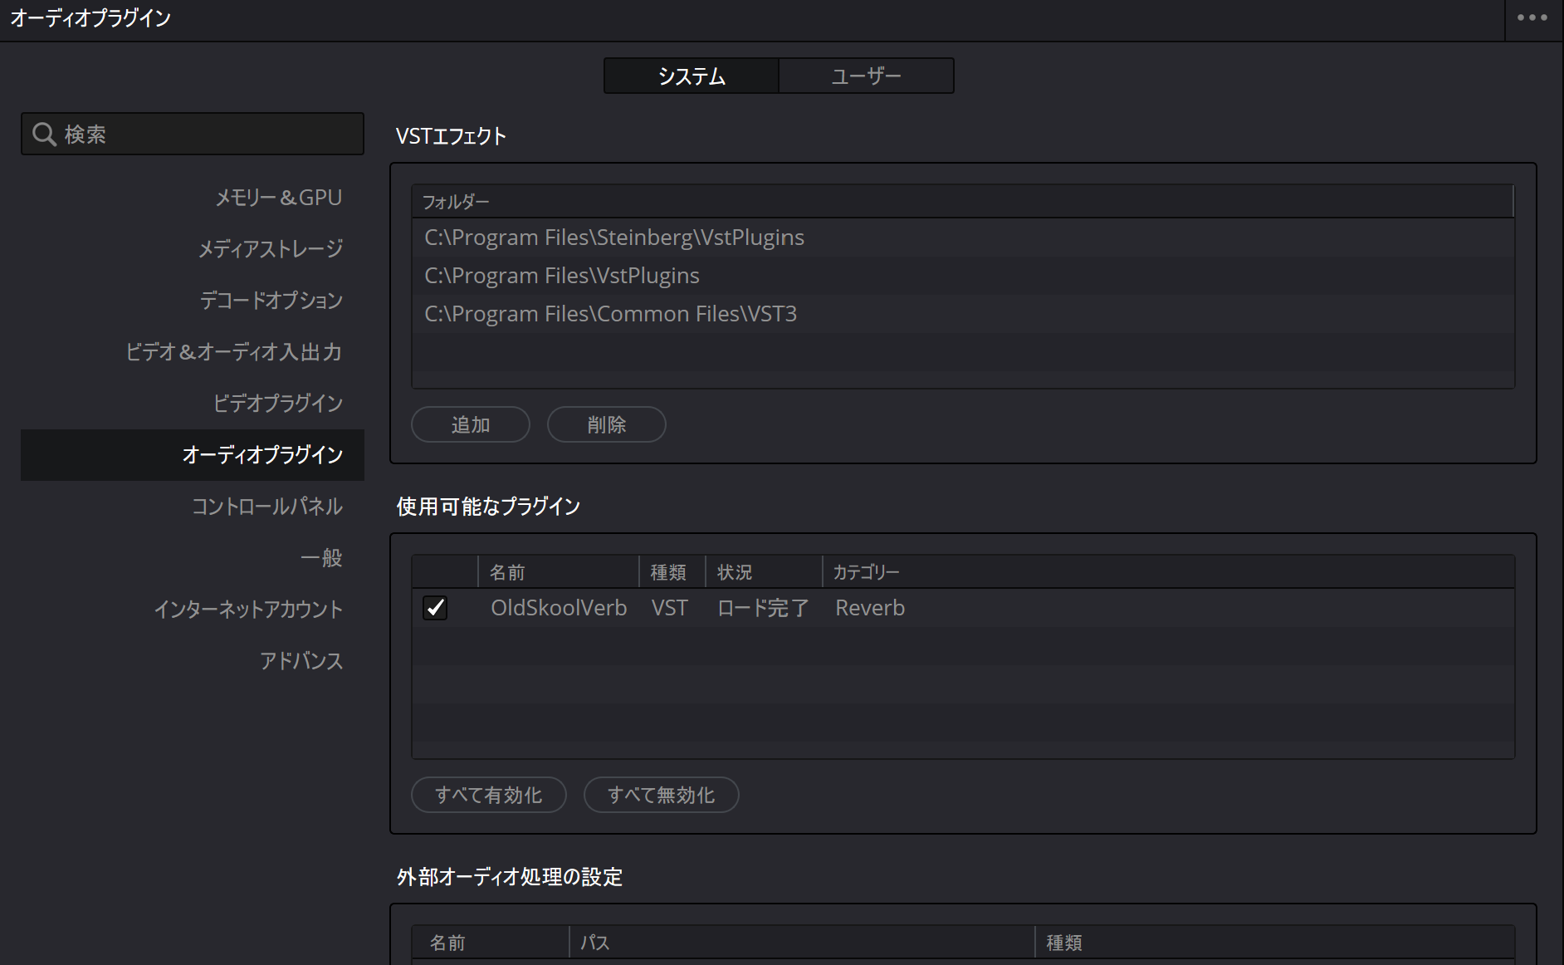Viewport: 1564px width, 965px height.
Task: Click the 検索 search field
Action: pyautogui.click(x=193, y=134)
